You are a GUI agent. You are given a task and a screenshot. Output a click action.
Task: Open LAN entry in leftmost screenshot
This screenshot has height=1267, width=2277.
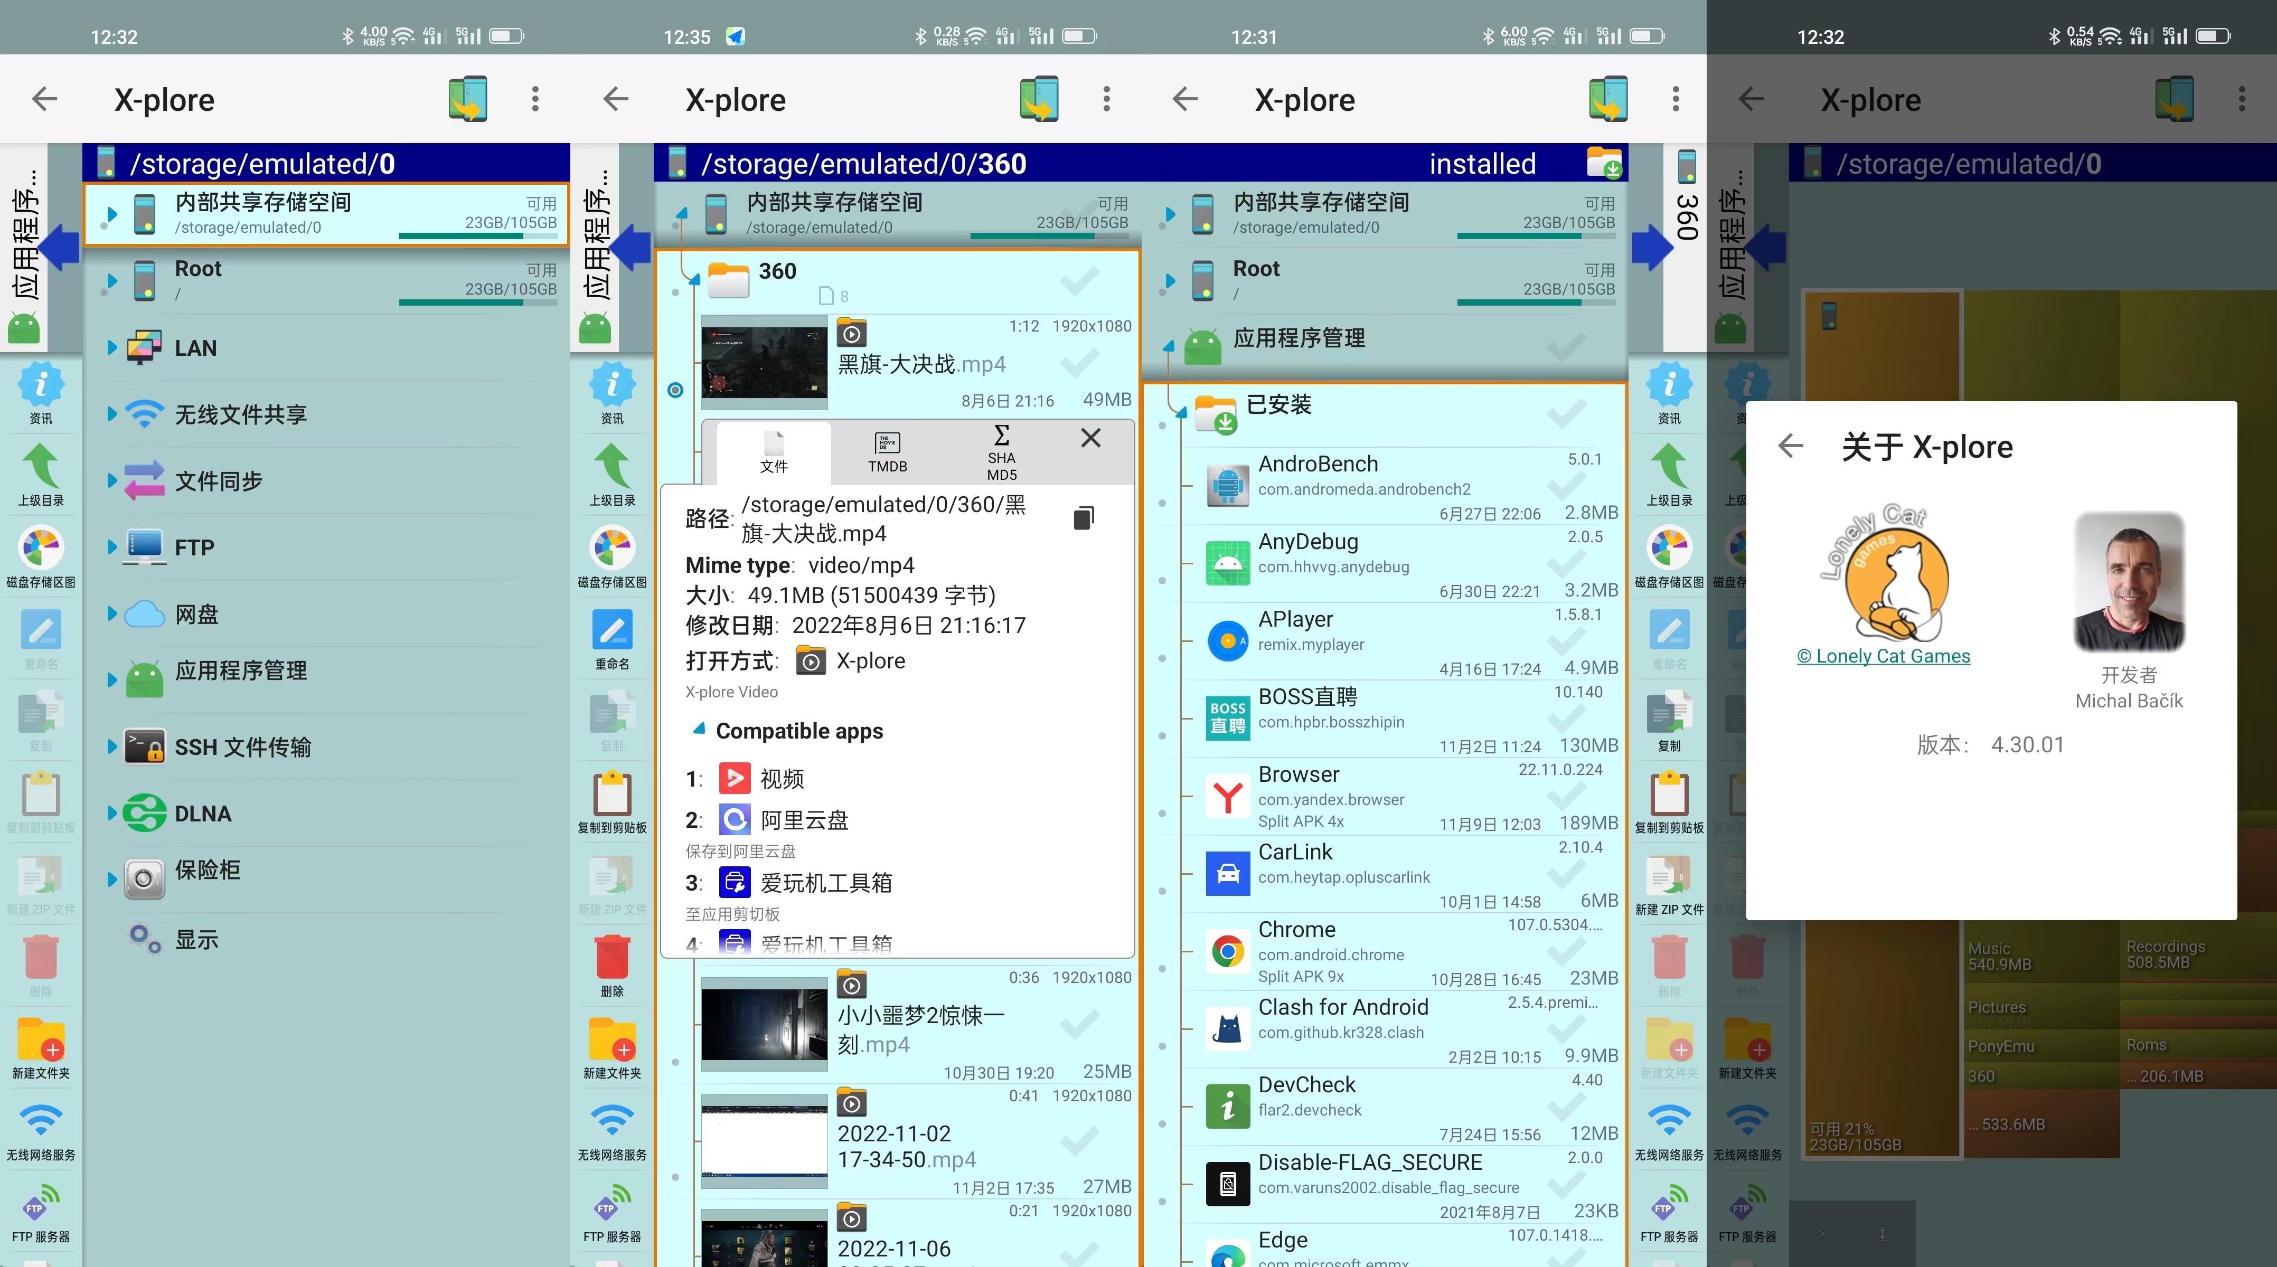(x=327, y=348)
